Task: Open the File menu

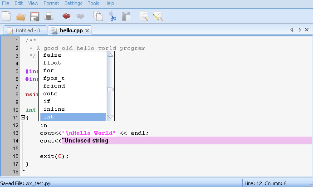Action: tap(5, 3)
